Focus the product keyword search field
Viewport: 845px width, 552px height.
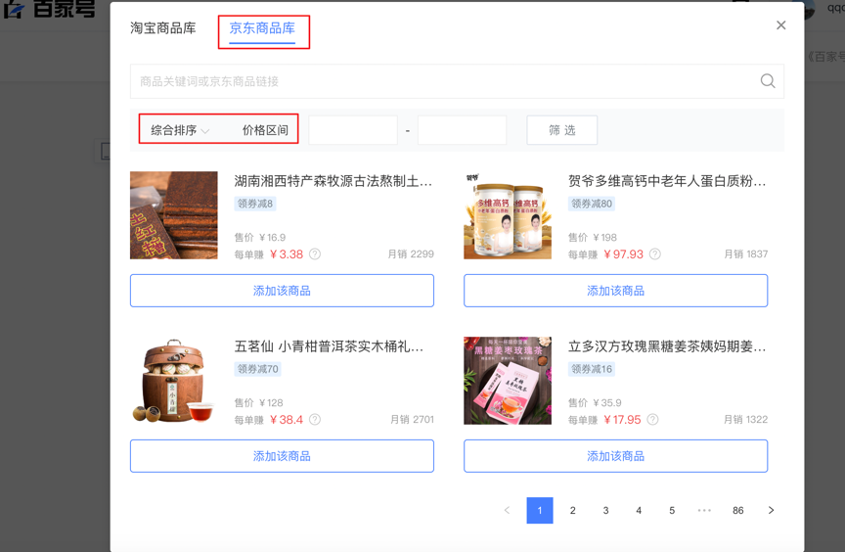(445, 81)
